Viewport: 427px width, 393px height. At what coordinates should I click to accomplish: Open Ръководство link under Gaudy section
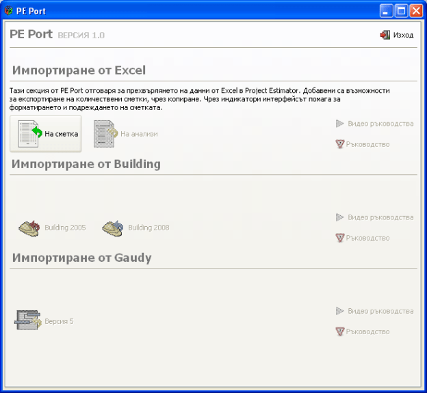(x=367, y=331)
